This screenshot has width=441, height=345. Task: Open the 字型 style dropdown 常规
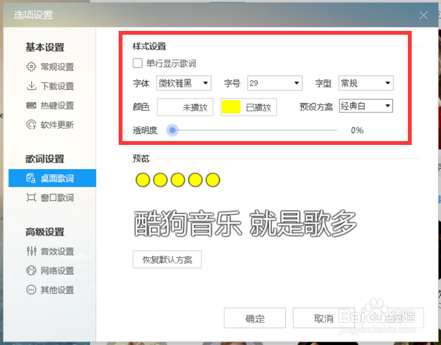(x=366, y=83)
